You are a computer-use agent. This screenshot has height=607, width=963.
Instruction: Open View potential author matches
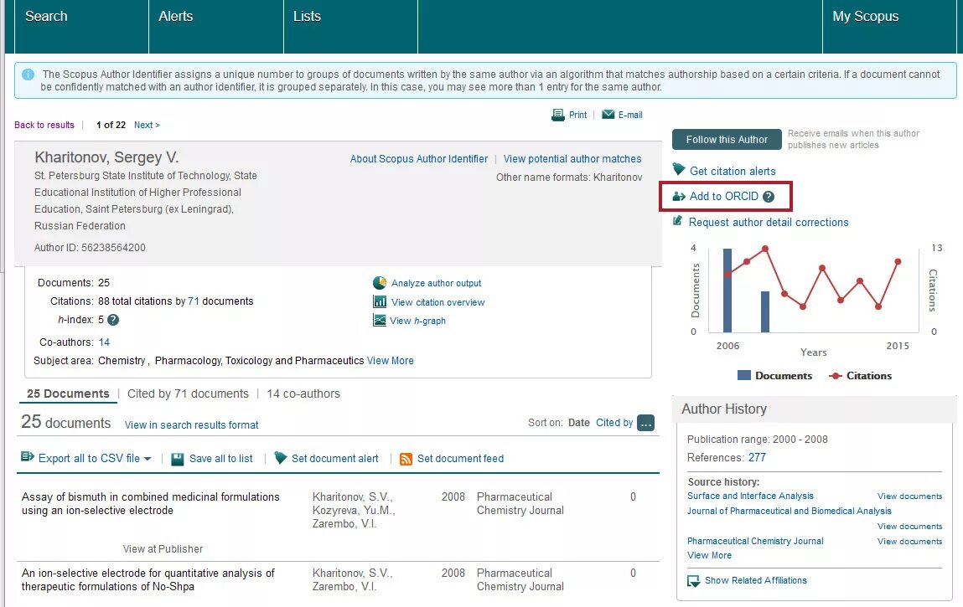point(572,158)
